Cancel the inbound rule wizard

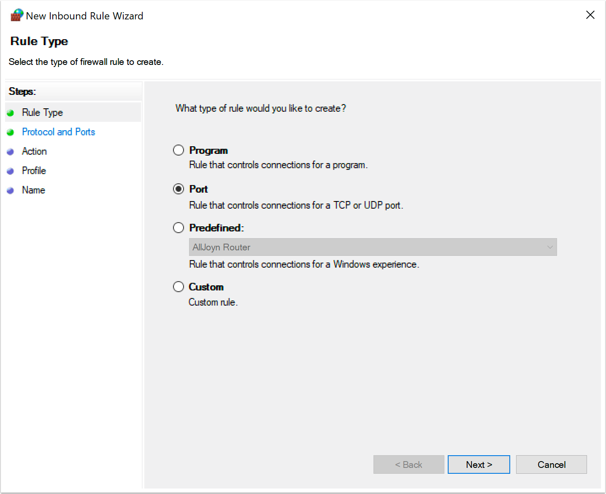[551, 464]
